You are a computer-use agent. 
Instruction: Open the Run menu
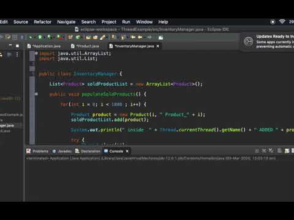click(126, 22)
